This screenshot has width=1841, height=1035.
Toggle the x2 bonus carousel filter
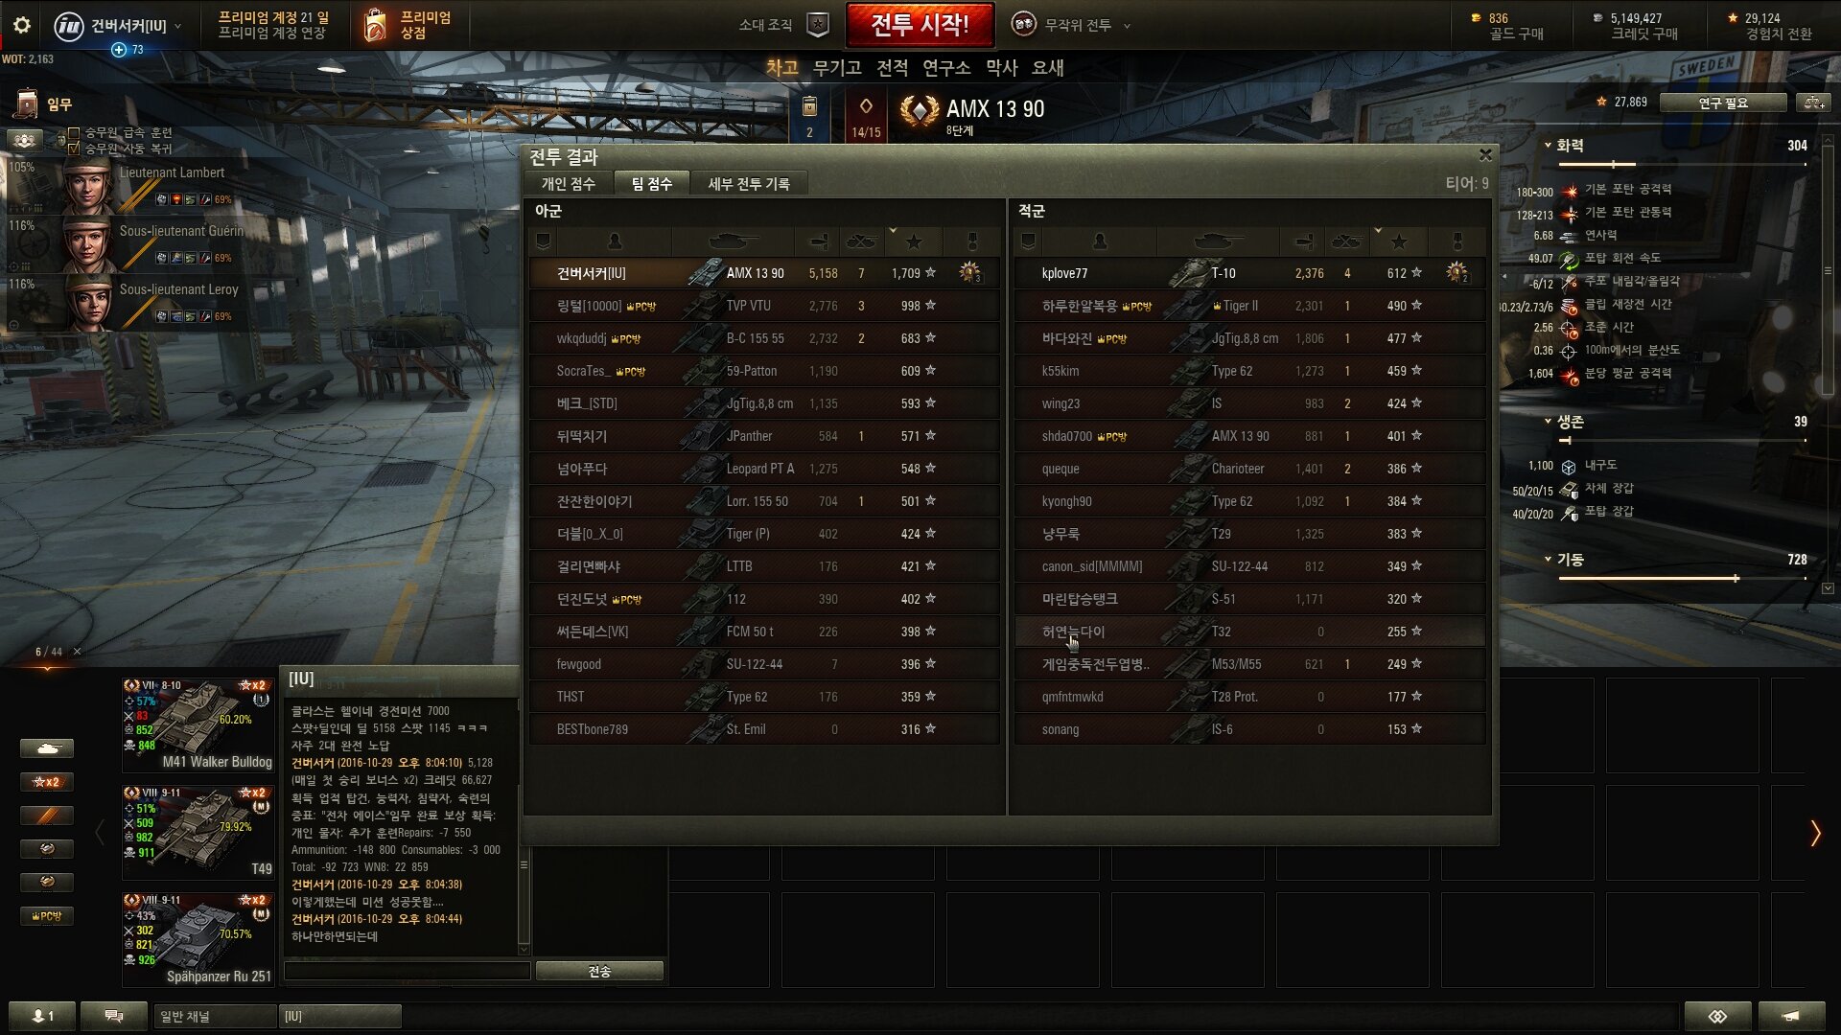pyautogui.click(x=46, y=782)
